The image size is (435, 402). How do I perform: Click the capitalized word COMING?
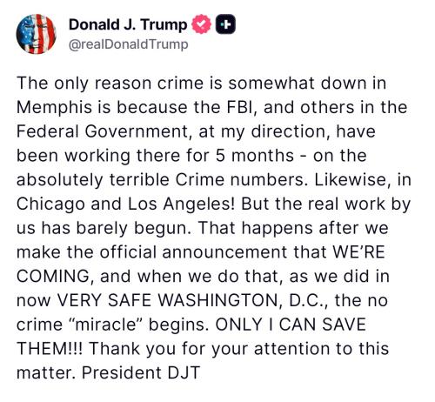point(55,276)
